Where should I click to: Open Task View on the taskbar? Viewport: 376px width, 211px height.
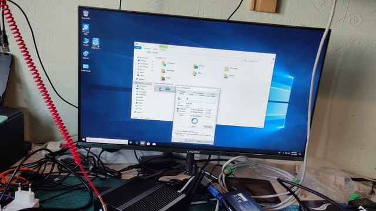[x=130, y=142]
